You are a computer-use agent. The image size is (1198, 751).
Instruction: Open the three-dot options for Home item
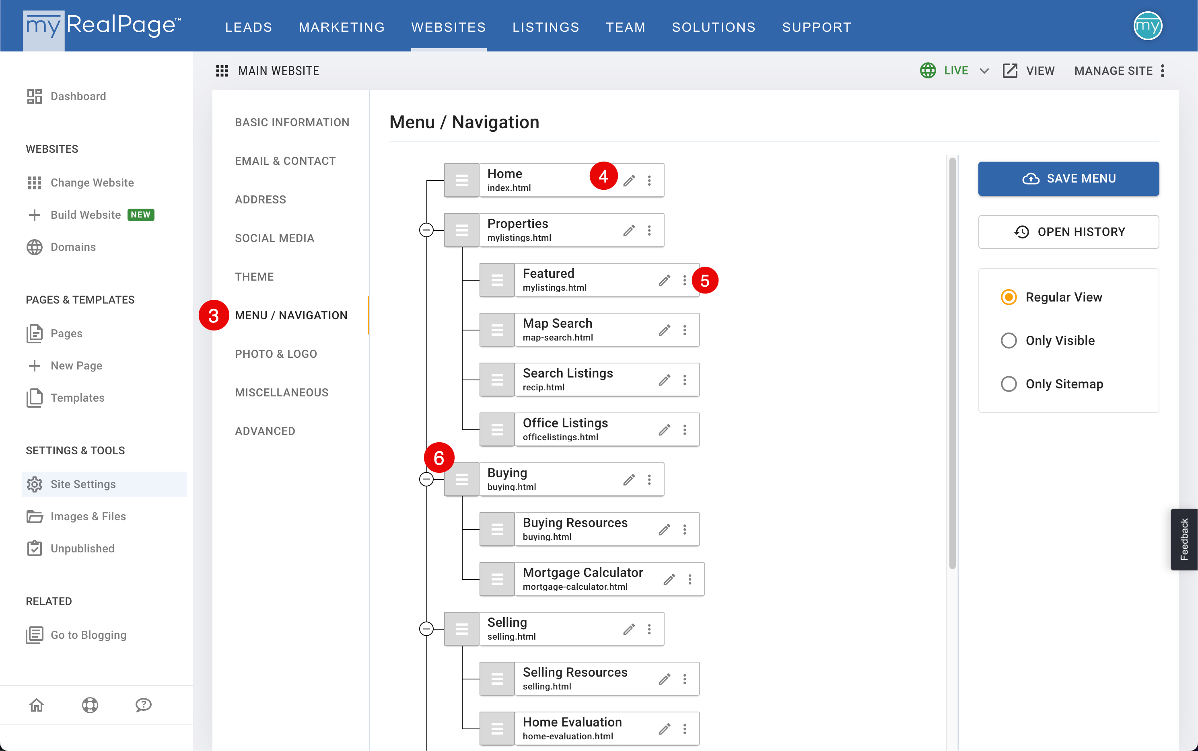pyautogui.click(x=649, y=180)
